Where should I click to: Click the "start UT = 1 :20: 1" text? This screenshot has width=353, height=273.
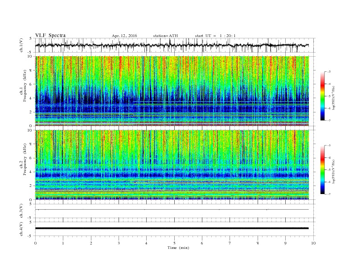(x=215, y=36)
